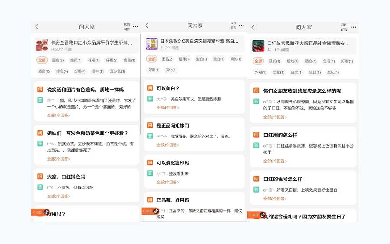Toggle the 痘印(1) filter tag
This screenshot has height=244, width=390.
[184, 59]
